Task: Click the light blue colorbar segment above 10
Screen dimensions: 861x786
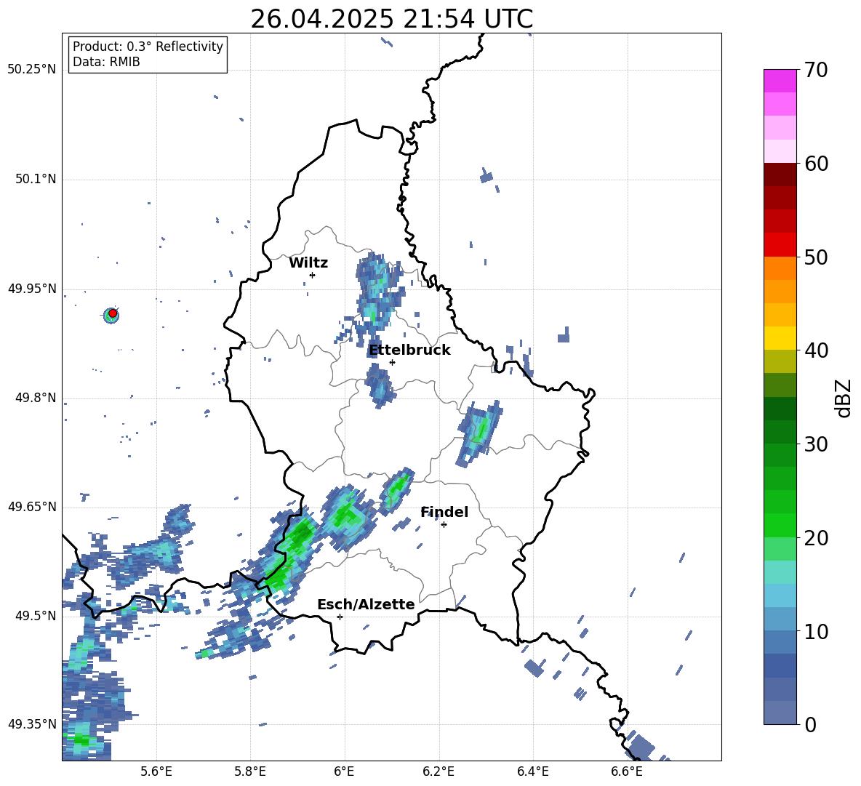Action: coord(780,595)
